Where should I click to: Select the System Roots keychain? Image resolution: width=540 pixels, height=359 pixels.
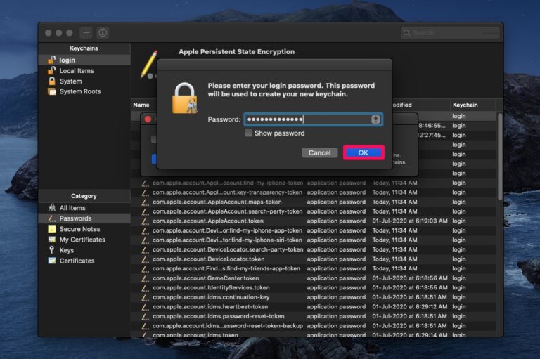point(84,91)
